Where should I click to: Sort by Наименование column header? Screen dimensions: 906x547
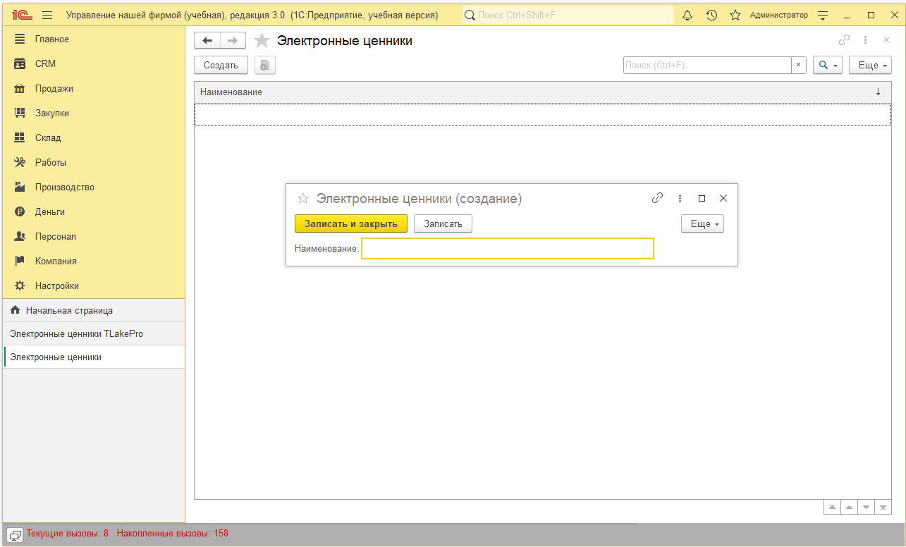231,92
